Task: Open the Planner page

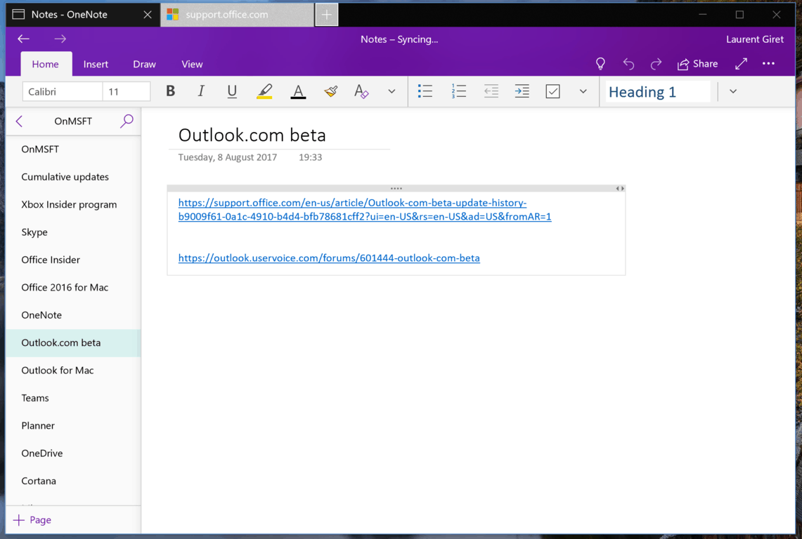Action: (x=73, y=425)
